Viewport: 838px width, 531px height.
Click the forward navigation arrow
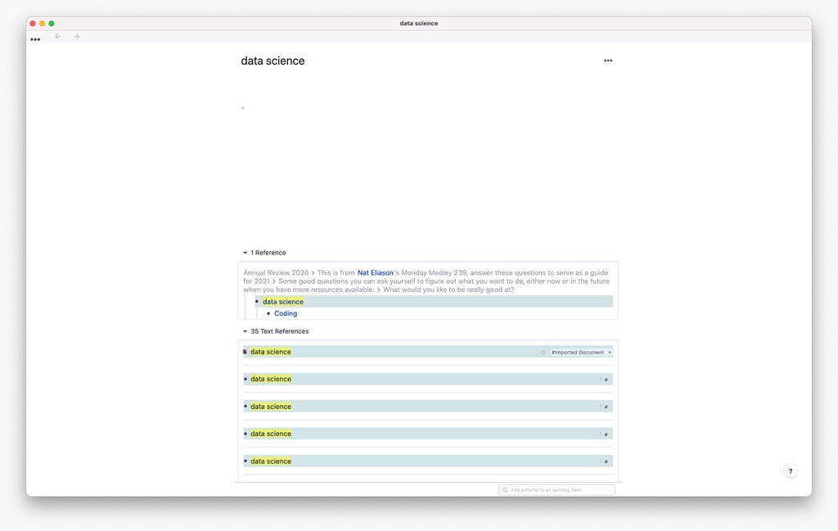pyautogui.click(x=75, y=37)
